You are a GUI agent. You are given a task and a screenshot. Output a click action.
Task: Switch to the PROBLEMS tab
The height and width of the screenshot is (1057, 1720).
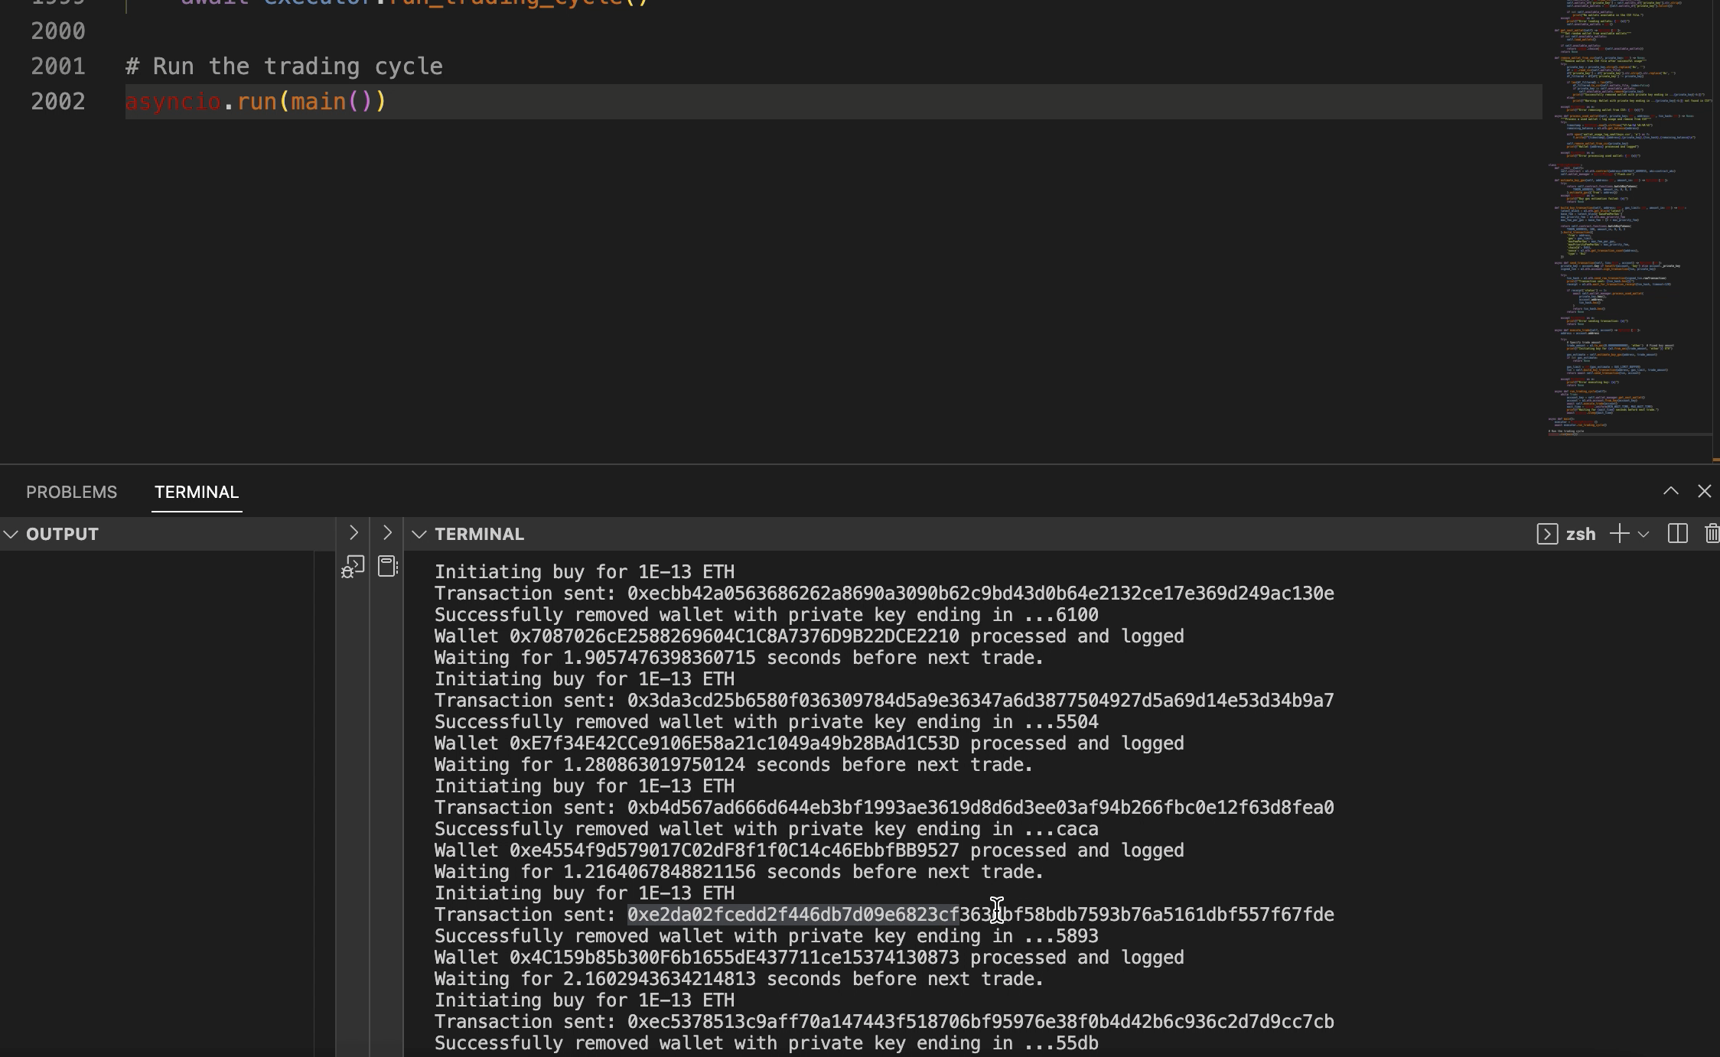[x=71, y=492]
